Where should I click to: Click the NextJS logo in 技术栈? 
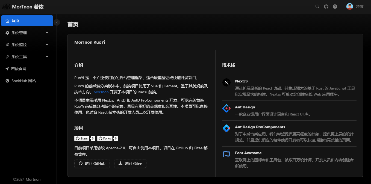point(226,82)
